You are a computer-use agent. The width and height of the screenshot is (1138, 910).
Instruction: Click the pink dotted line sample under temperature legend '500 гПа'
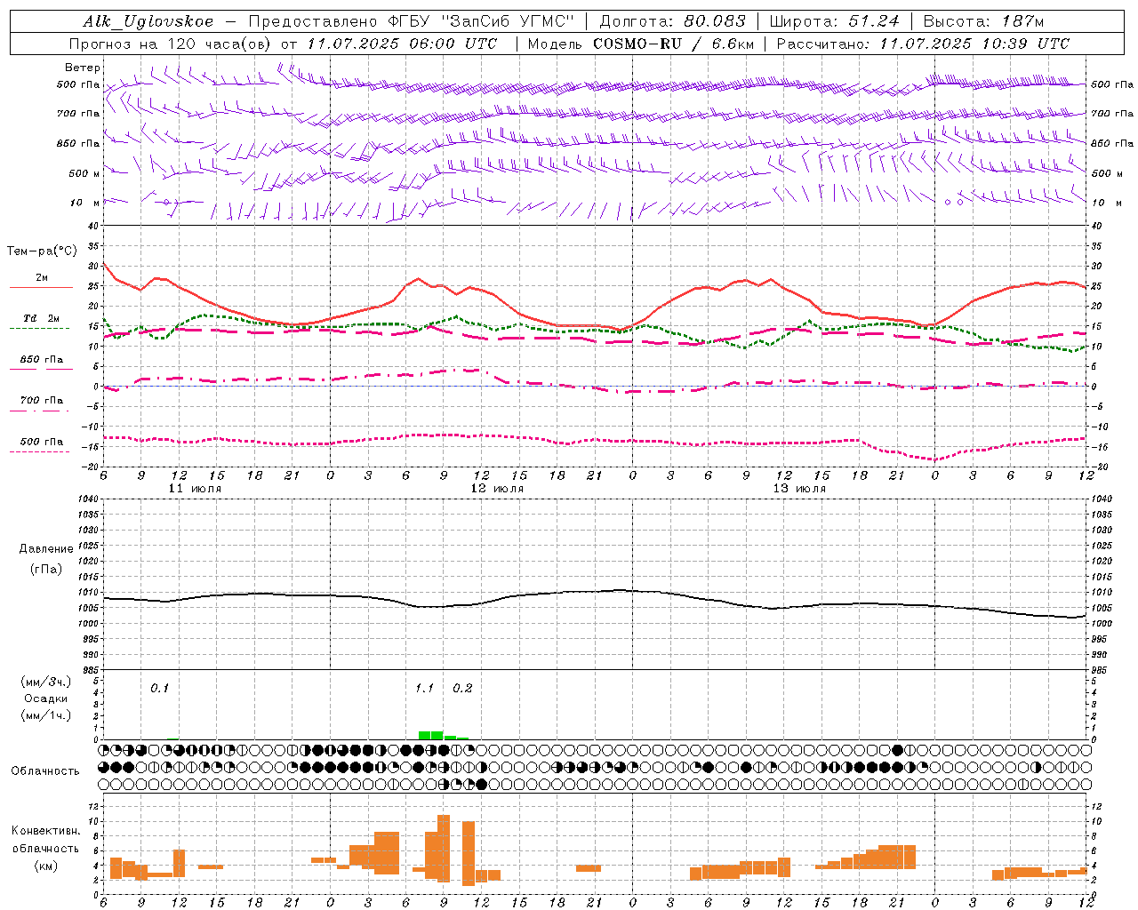click(41, 451)
